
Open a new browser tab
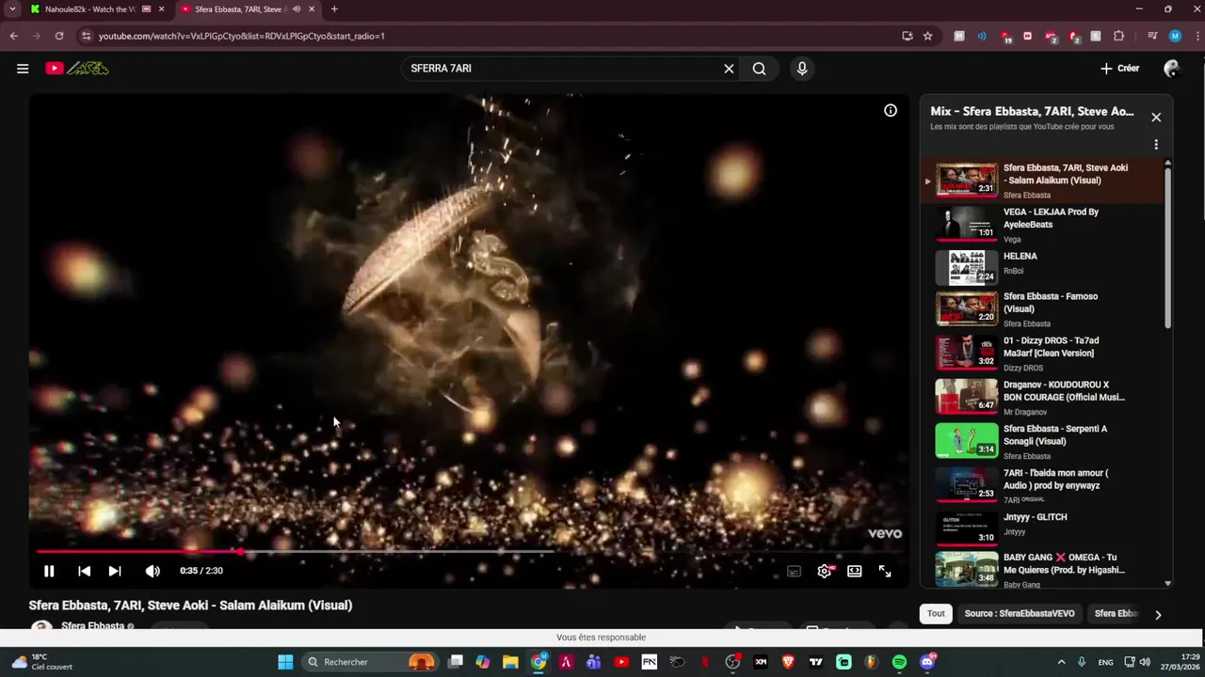[x=334, y=9]
